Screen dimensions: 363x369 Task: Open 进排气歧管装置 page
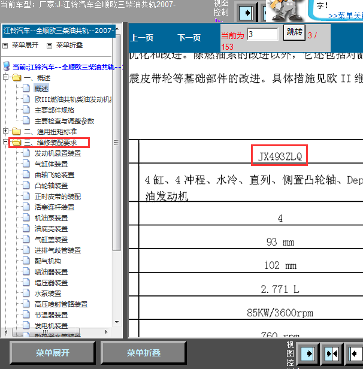pos(58,250)
